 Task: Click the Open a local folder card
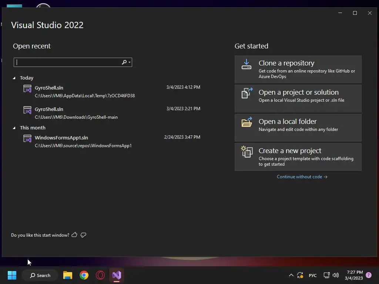click(x=298, y=128)
